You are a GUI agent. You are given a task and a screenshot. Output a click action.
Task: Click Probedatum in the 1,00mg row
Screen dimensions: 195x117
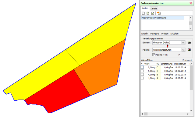(181, 78)
